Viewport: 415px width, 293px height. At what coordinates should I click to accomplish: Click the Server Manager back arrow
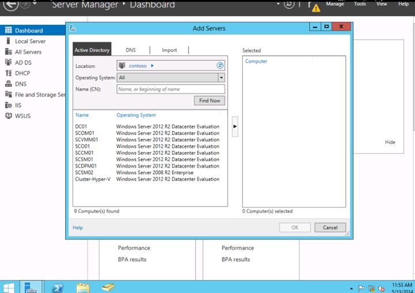coord(11,4)
